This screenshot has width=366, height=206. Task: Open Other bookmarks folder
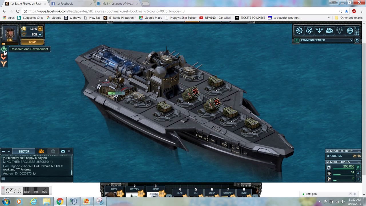tap(349, 18)
